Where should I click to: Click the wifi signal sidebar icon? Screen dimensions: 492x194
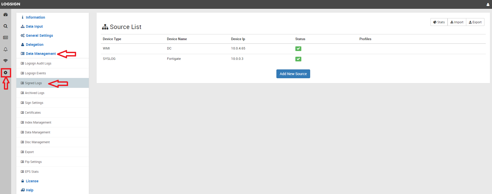[x=5, y=61]
